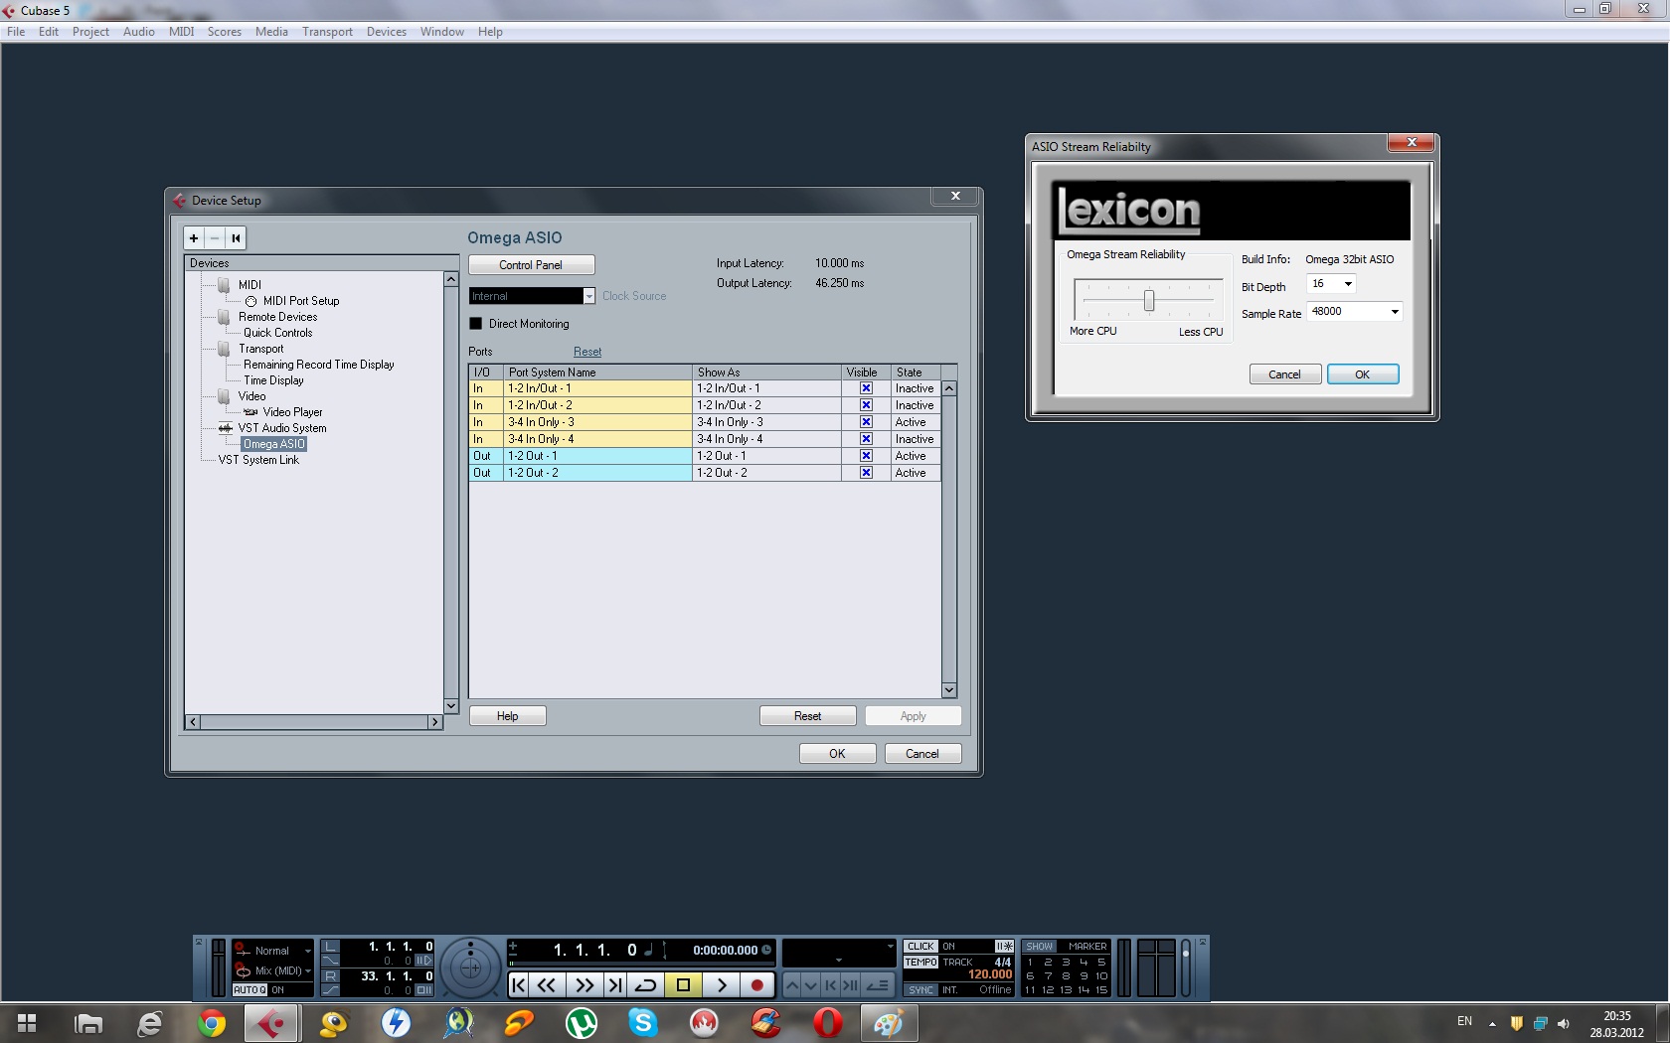This screenshot has height=1043, width=1670.
Task: Open uTorrent from the taskbar
Action: pyautogui.click(x=582, y=1023)
